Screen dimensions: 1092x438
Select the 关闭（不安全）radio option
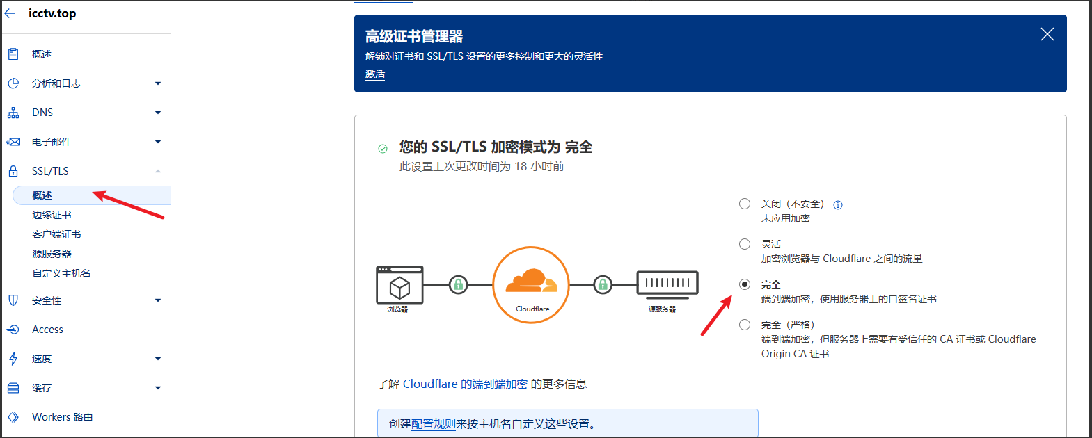pyautogui.click(x=745, y=204)
